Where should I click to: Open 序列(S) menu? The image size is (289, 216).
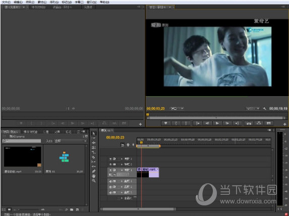[54, 2]
